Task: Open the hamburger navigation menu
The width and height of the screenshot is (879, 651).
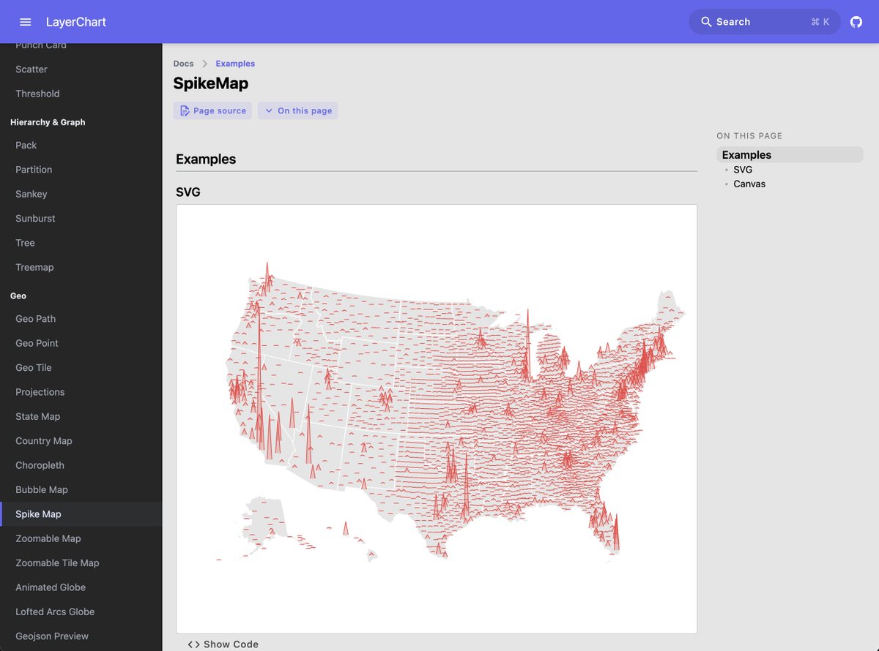Action: 26,22
